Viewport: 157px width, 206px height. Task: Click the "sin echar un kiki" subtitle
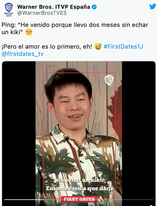pos(79,180)
